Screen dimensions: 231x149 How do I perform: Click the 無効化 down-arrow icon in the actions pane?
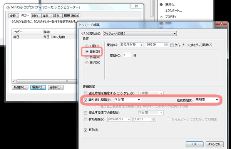coord(161,4)
